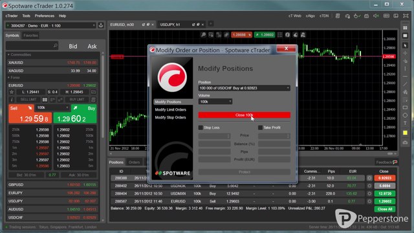Open the Tools menu
Viewport: 414px width, 233px height.
26,16
